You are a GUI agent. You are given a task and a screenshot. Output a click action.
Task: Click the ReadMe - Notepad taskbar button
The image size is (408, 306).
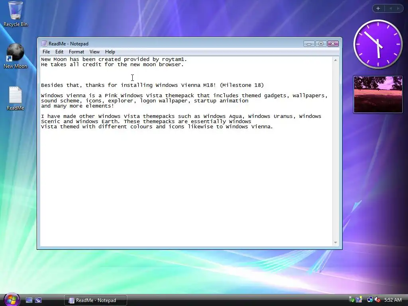96,300
